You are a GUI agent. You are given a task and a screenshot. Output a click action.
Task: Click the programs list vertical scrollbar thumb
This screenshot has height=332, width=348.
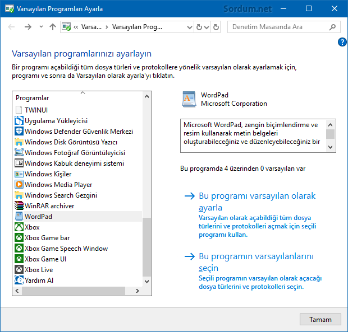(146, 247)
